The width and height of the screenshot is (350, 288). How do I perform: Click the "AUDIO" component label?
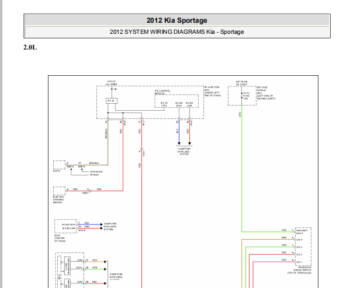click(x=57, y=171)
